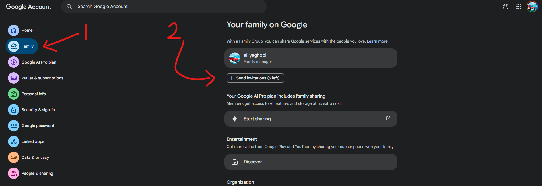Go to Google AI Pro plan menu label
This screenshot has width=542, height=186.
[39, 62]
